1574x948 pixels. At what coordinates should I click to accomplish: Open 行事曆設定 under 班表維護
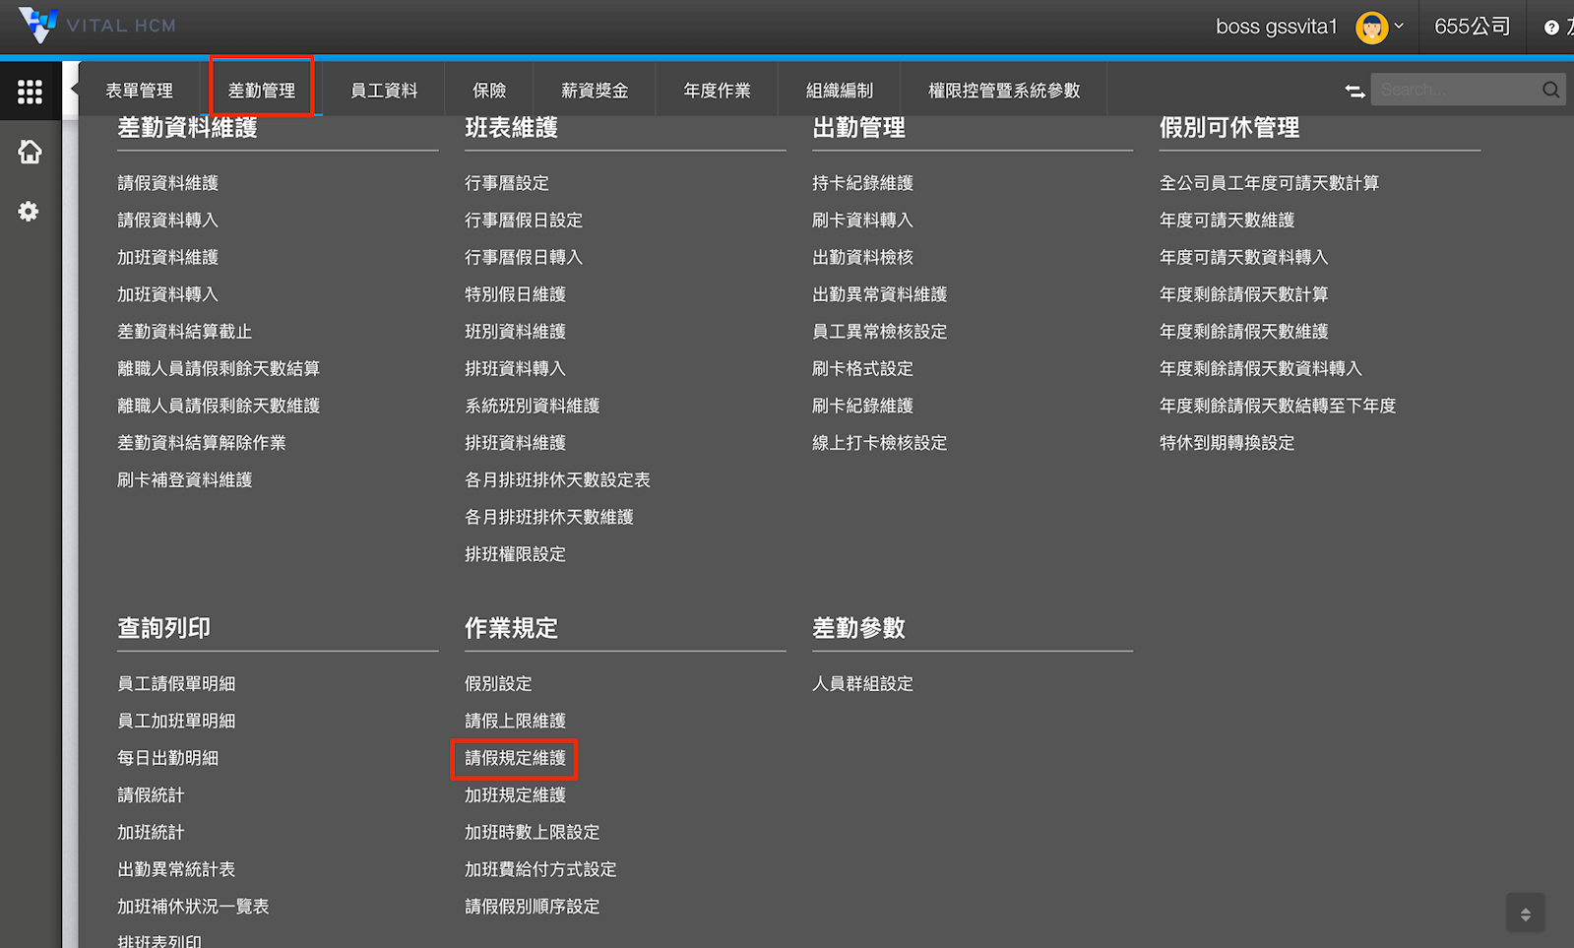(x=506, y=183)
